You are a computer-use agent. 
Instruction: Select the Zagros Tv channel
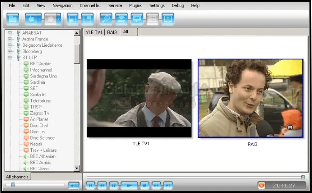coord(39,113)
